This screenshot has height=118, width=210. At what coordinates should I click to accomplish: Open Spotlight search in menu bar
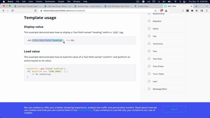pos(180,1)
